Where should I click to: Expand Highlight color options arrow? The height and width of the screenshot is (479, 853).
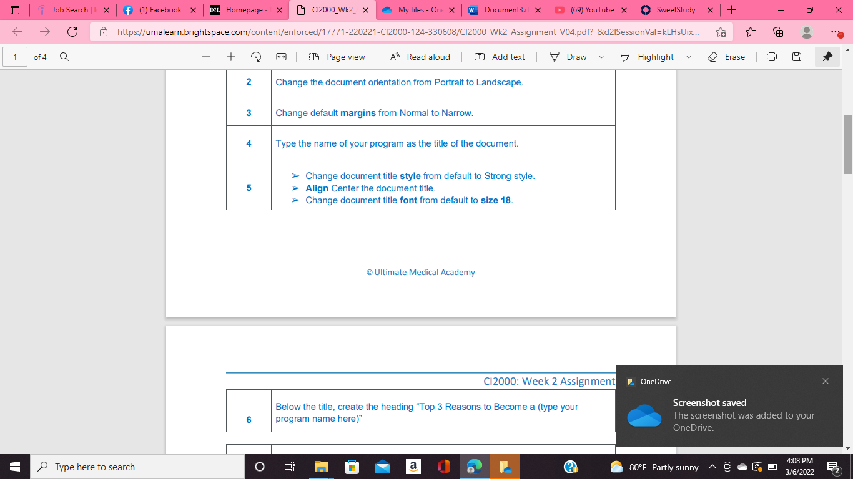coord(689,57)
